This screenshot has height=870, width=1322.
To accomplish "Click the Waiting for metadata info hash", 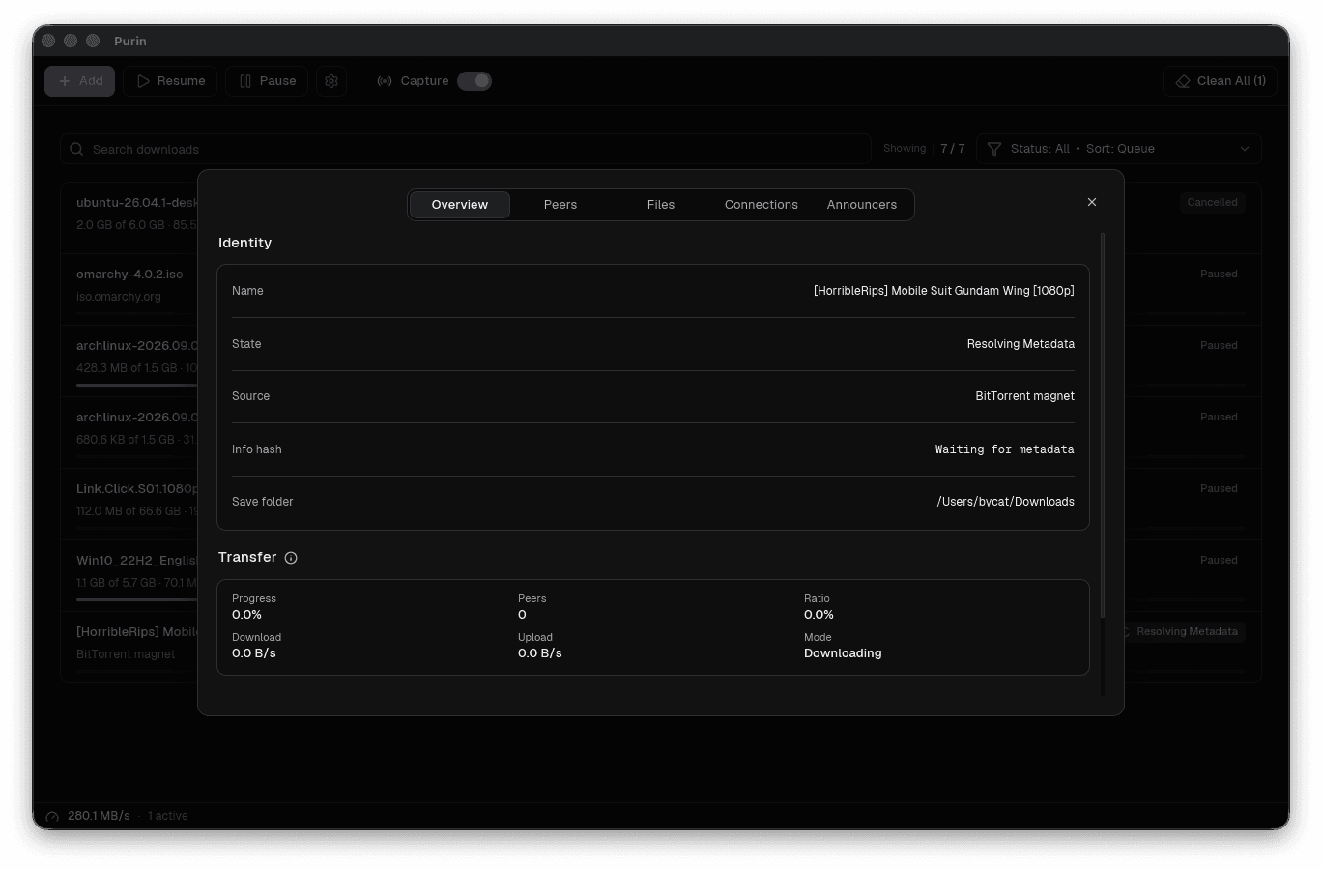I will pyautogui.click(x=1004, y=449).
